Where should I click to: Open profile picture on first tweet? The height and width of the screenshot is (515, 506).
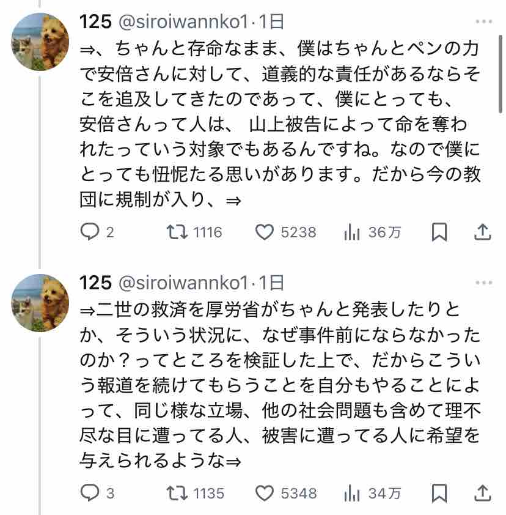(40, 42)
